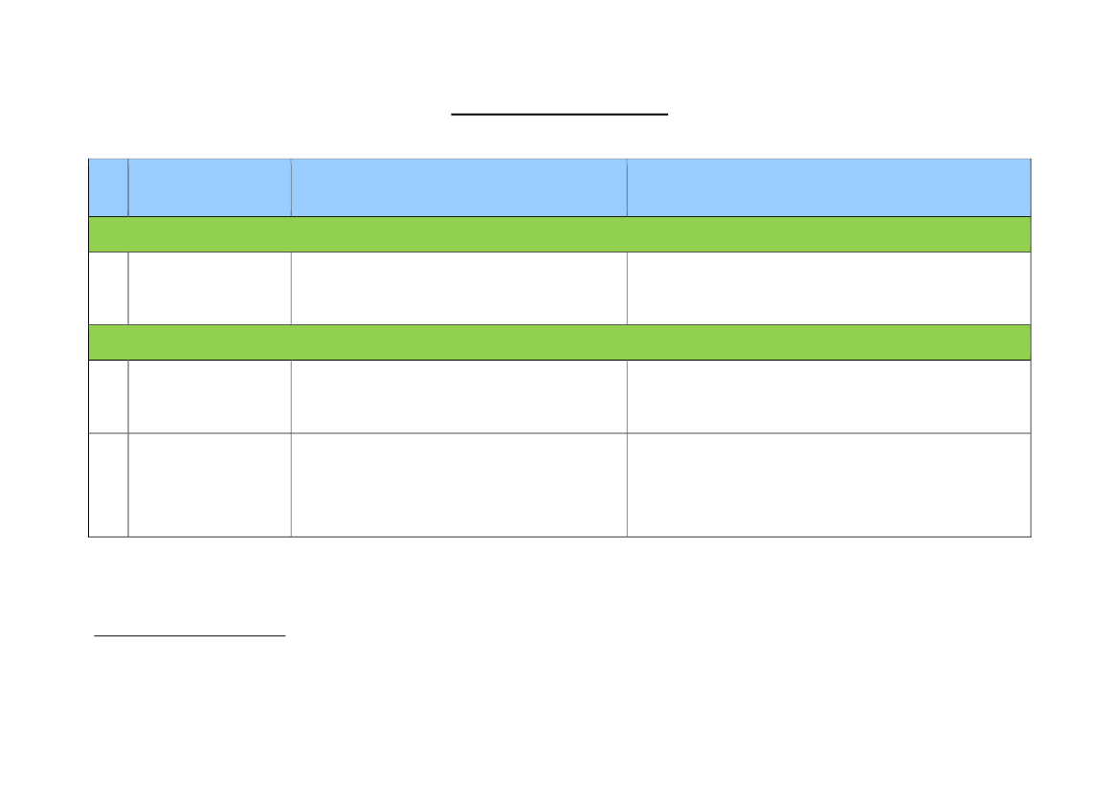Click the narrow first blue header cell
Screen dimensions: 1119x791
tap(108, 187)
